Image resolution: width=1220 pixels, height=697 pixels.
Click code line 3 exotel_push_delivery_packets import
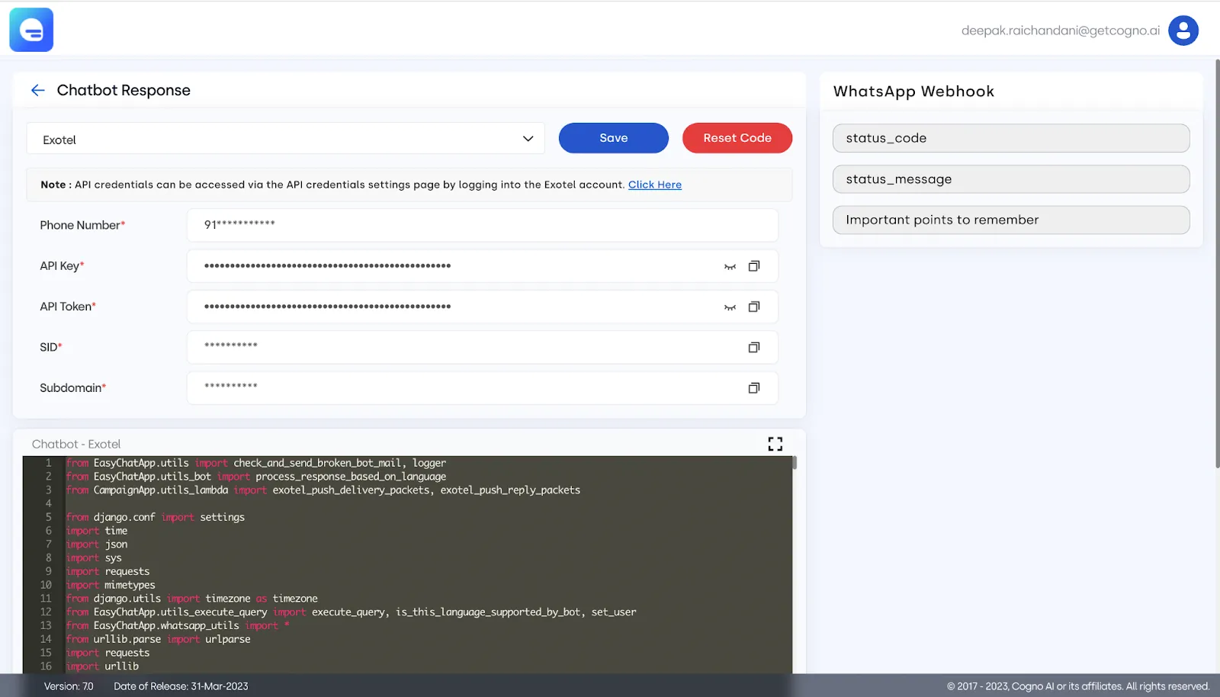pyautogui.click(x=323, y=490)
